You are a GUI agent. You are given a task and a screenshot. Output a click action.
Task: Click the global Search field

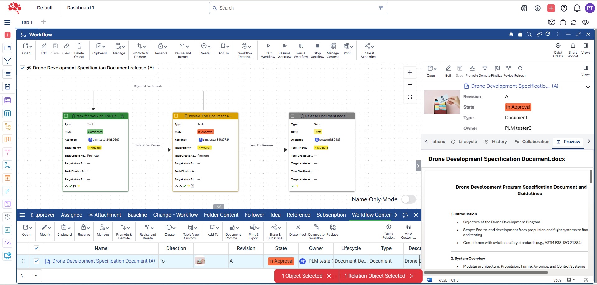coord(298,8)
